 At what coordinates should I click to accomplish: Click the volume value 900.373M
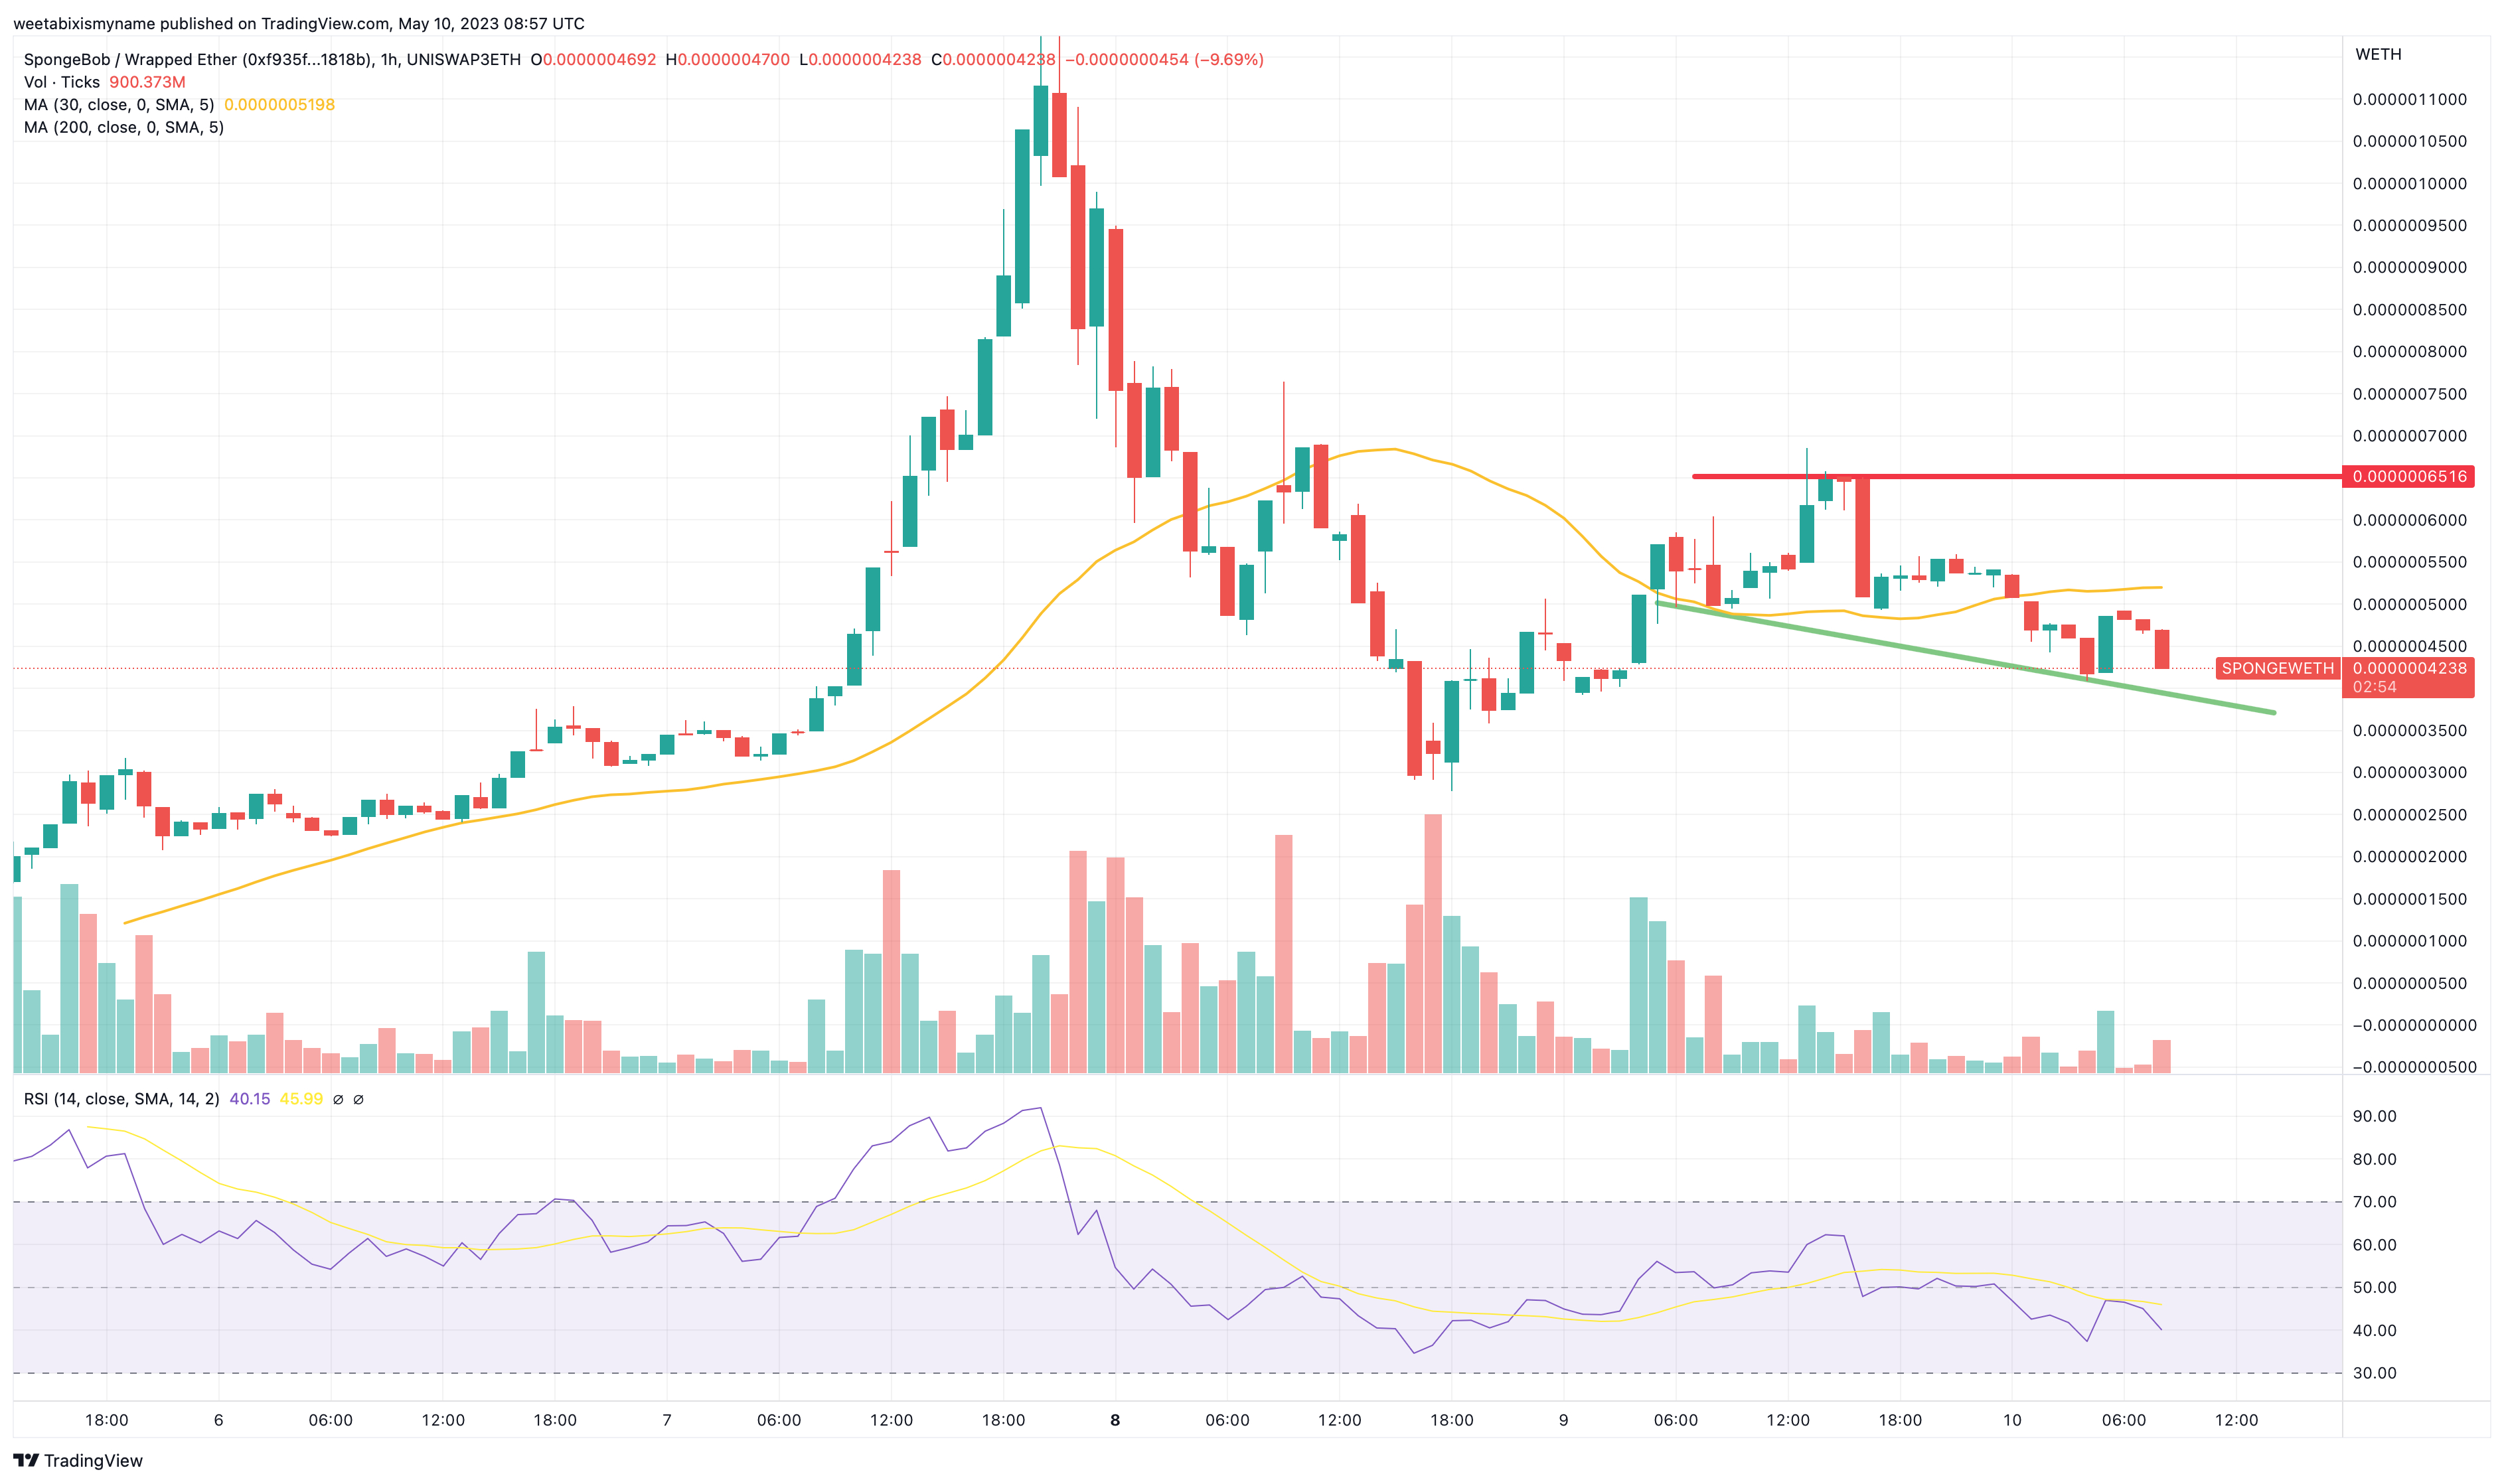[x=147, y=82]
